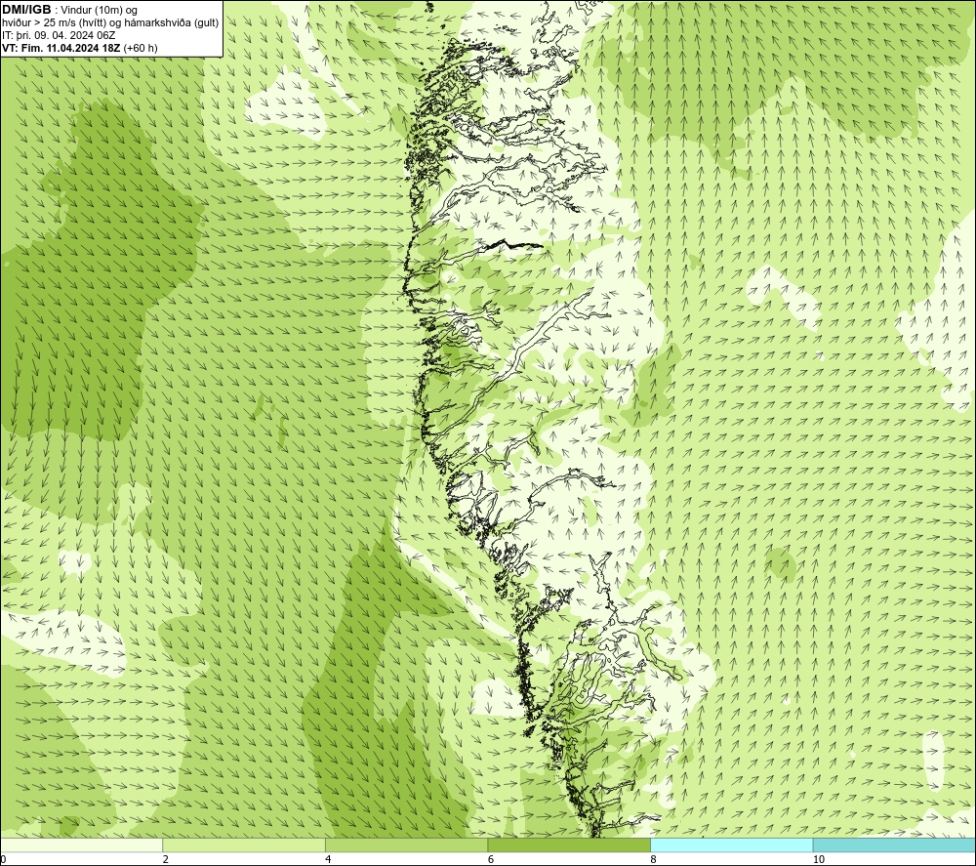
Task: Click the '4' label on the color scale
Action: coord(328,859)
